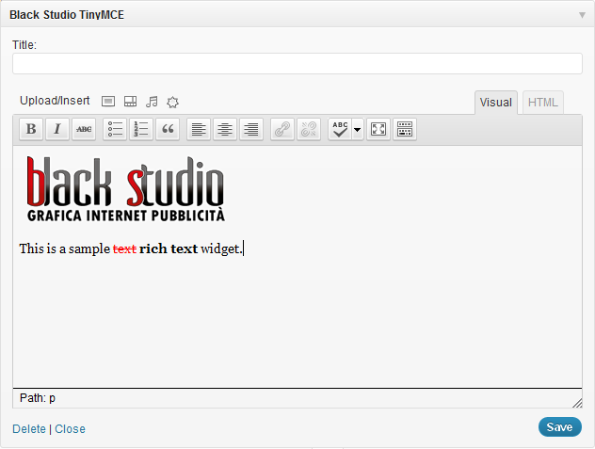Add media via the star-shaped icon
The width and height of the screenshot is (595, 449).
(x=172, y=102)
